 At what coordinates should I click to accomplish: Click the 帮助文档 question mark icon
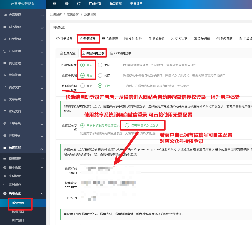point(5,111)
